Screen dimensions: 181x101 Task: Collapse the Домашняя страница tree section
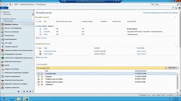coord(1,19)
